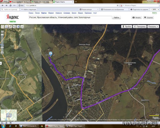Bookmark the page with the star icon
The height and width of the screenshot is (128, 160).
coord(118,6)
